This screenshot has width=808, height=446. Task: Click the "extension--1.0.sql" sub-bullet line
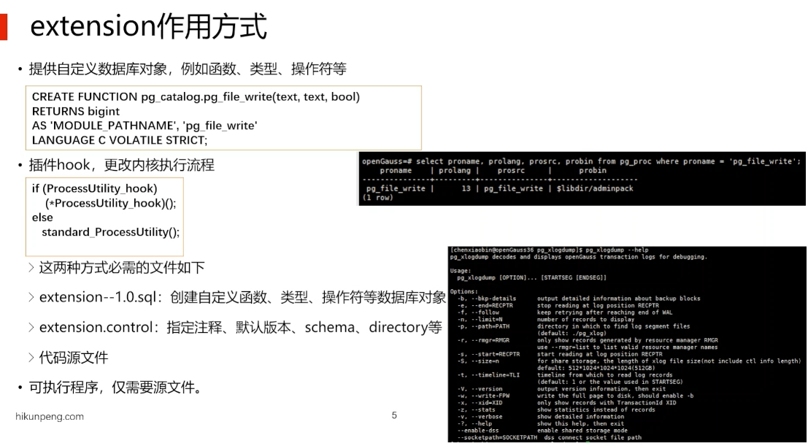coord(243,298)
